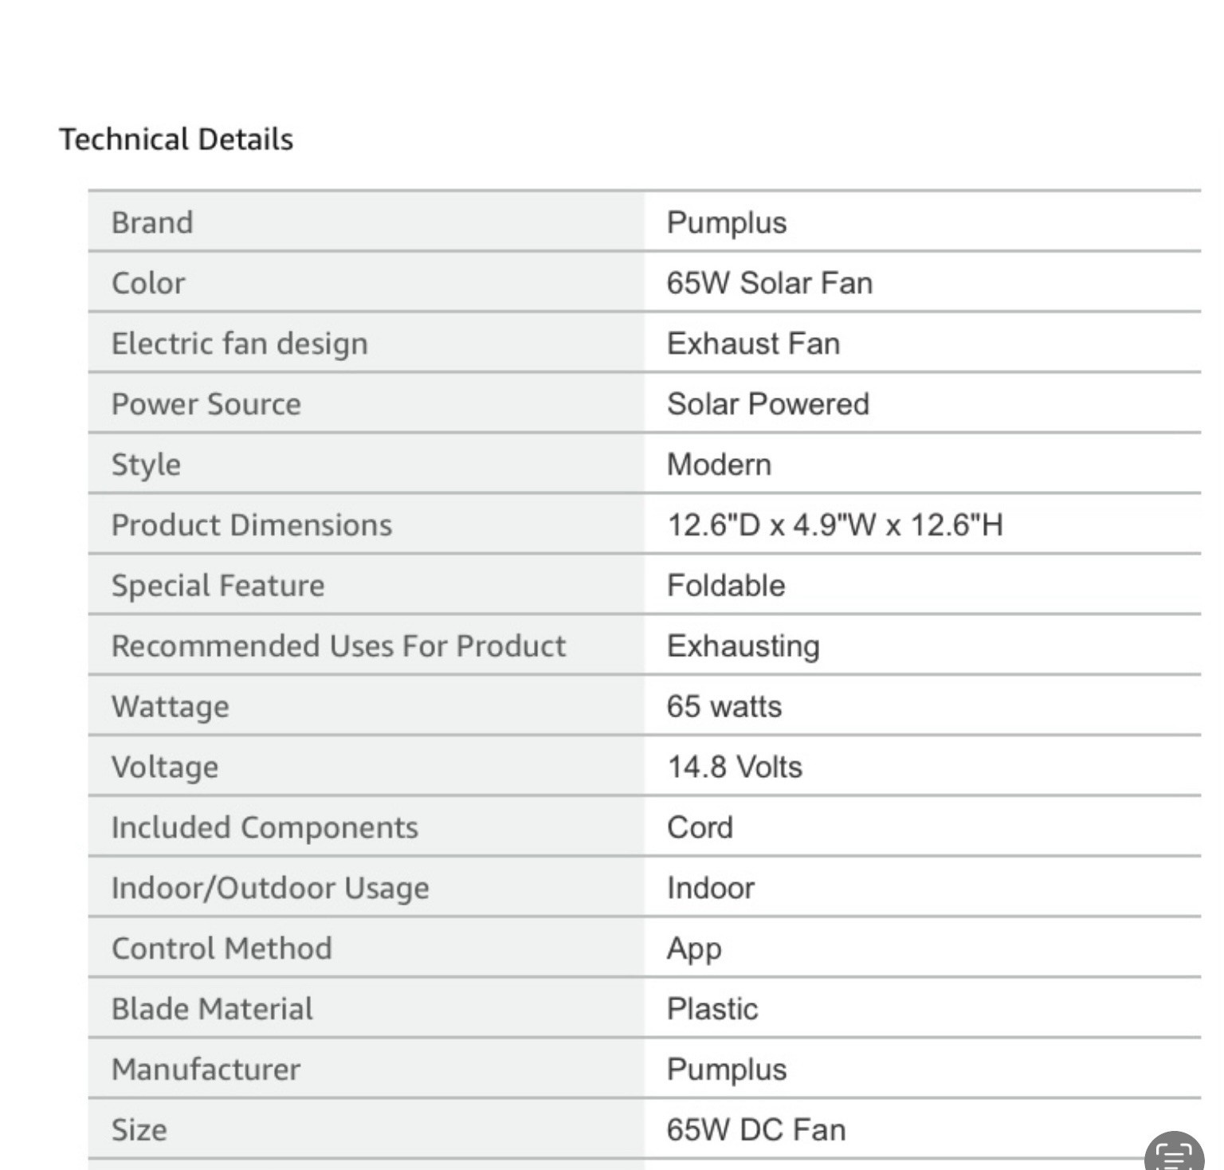Image resolution: width=1224 pixels, height=1170 pixels.
Task: Select the Exhaust Fan value
Action: pyautogui.click(x=754, y=344)
